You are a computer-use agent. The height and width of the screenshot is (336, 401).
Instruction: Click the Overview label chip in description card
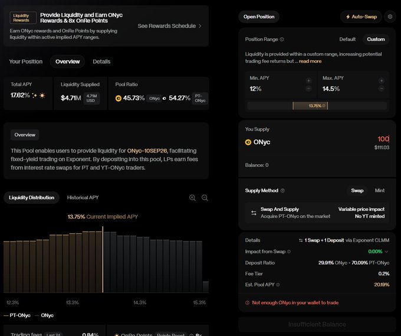[x=25, y=135]
